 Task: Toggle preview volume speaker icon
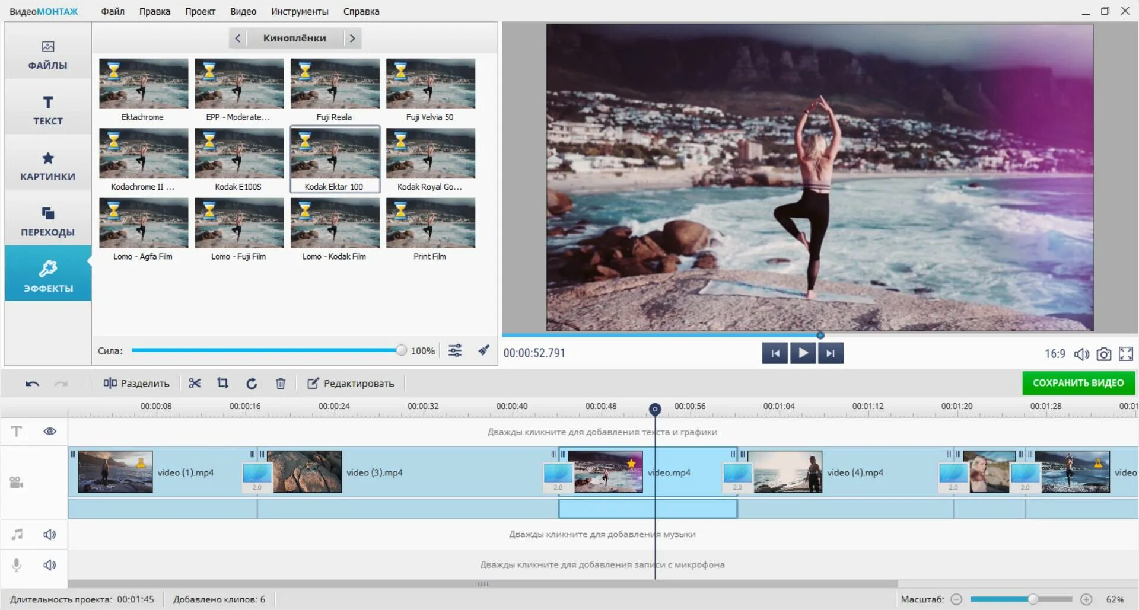pyautogui.click(x=1081, y=354)
